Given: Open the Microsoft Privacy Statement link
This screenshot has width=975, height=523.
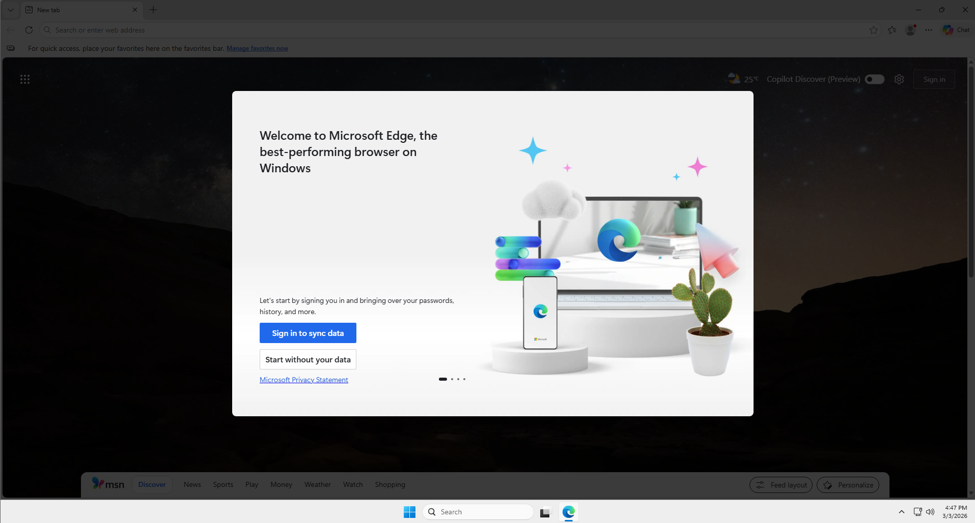Looking at the screenshot, I should point(304,380).
